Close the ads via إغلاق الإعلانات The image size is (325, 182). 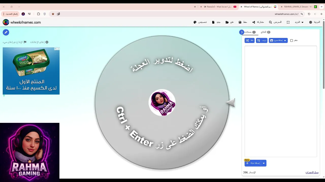[x=39, y=42]
